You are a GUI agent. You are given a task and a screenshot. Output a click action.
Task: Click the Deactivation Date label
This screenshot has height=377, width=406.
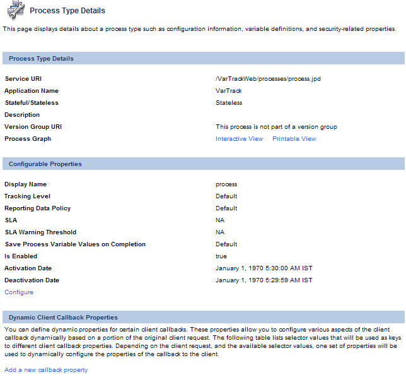(x=32, y=280)
